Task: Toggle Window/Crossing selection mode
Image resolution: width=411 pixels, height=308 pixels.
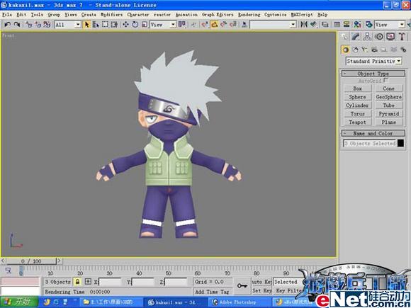Action: [x=114, y=25]
